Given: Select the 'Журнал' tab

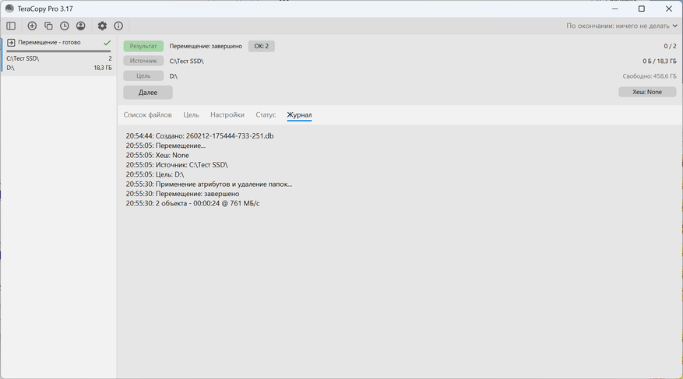Looking at the screenshot, I should pos(299,115).
